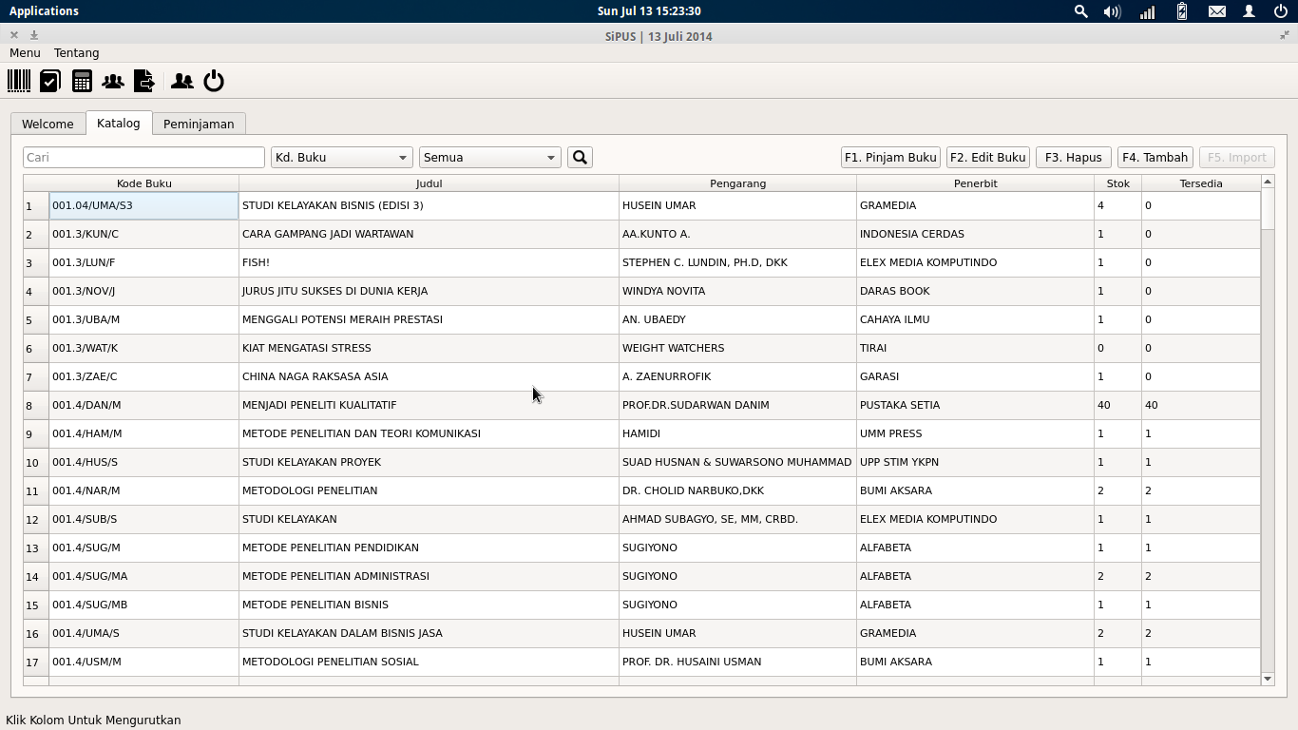Open the session power menu in top panel
Image resolution: width=1298 pixels, height=730 pixels.
[1281, 11]
